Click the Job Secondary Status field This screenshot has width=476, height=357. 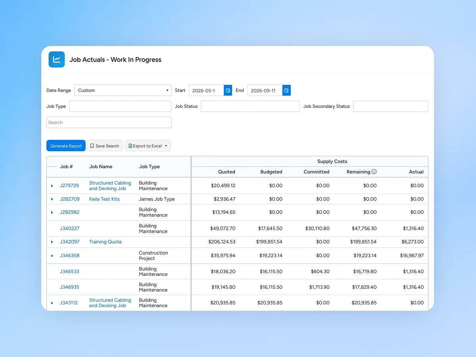click(x=391, y=106)
